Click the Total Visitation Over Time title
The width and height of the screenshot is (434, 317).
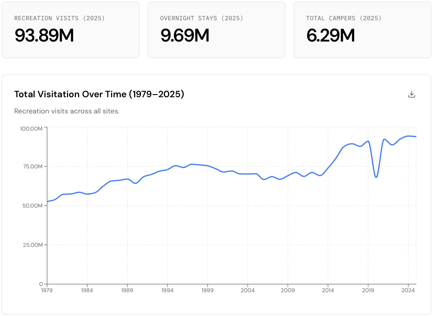click(x=99, y=94)
